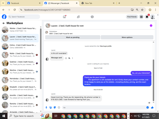Open the Facebook menu grid icon
Screen dimensions: 159x119
(x=141, y=17)
